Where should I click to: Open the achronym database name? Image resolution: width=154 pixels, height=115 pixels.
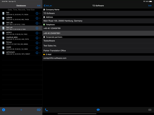click(x=11, y=52)
